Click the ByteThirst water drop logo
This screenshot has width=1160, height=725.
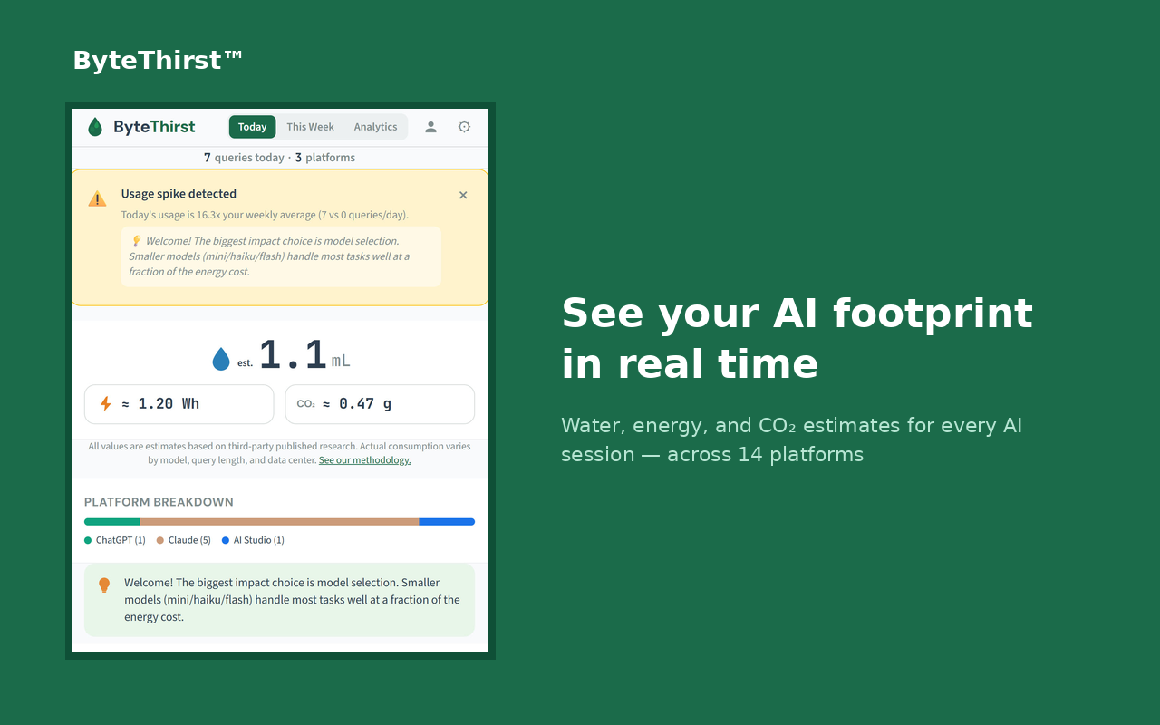(x=95, y=127)
